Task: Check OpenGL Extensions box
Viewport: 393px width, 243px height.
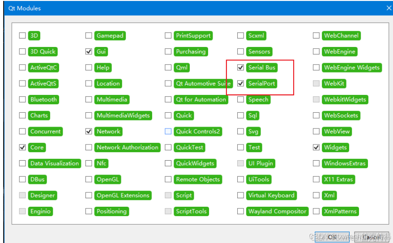Action: [89, 196]
